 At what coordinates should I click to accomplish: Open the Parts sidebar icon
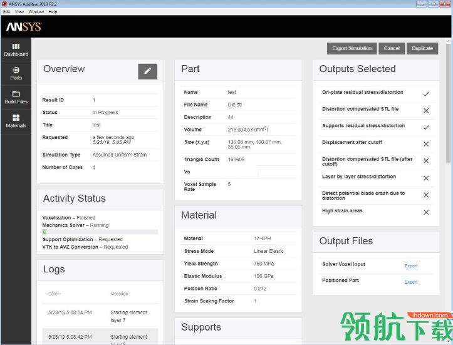pos(16,73)
